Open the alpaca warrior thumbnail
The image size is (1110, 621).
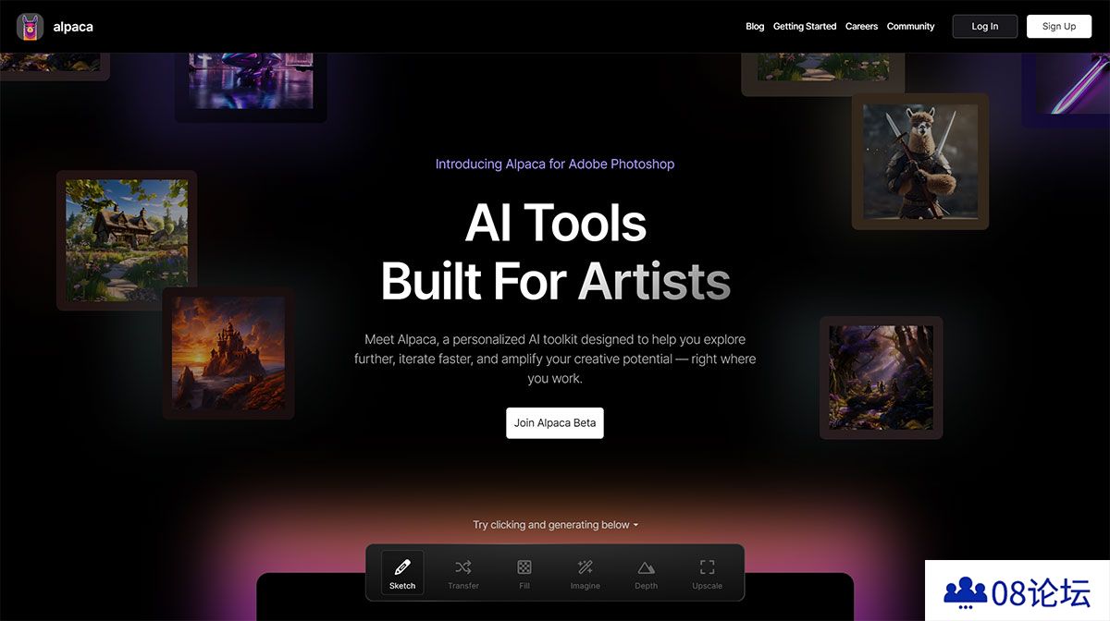coord(920,161)
